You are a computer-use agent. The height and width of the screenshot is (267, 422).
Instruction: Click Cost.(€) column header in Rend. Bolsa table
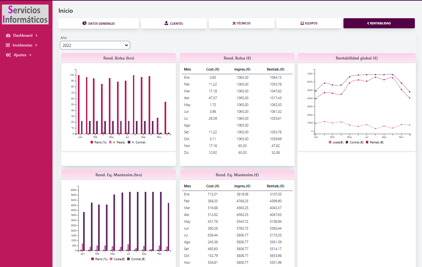coord(213,69)
